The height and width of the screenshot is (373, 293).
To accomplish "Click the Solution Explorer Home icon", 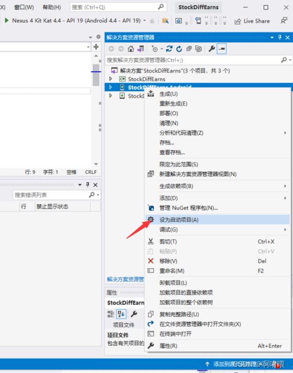I will click(131, 49).
